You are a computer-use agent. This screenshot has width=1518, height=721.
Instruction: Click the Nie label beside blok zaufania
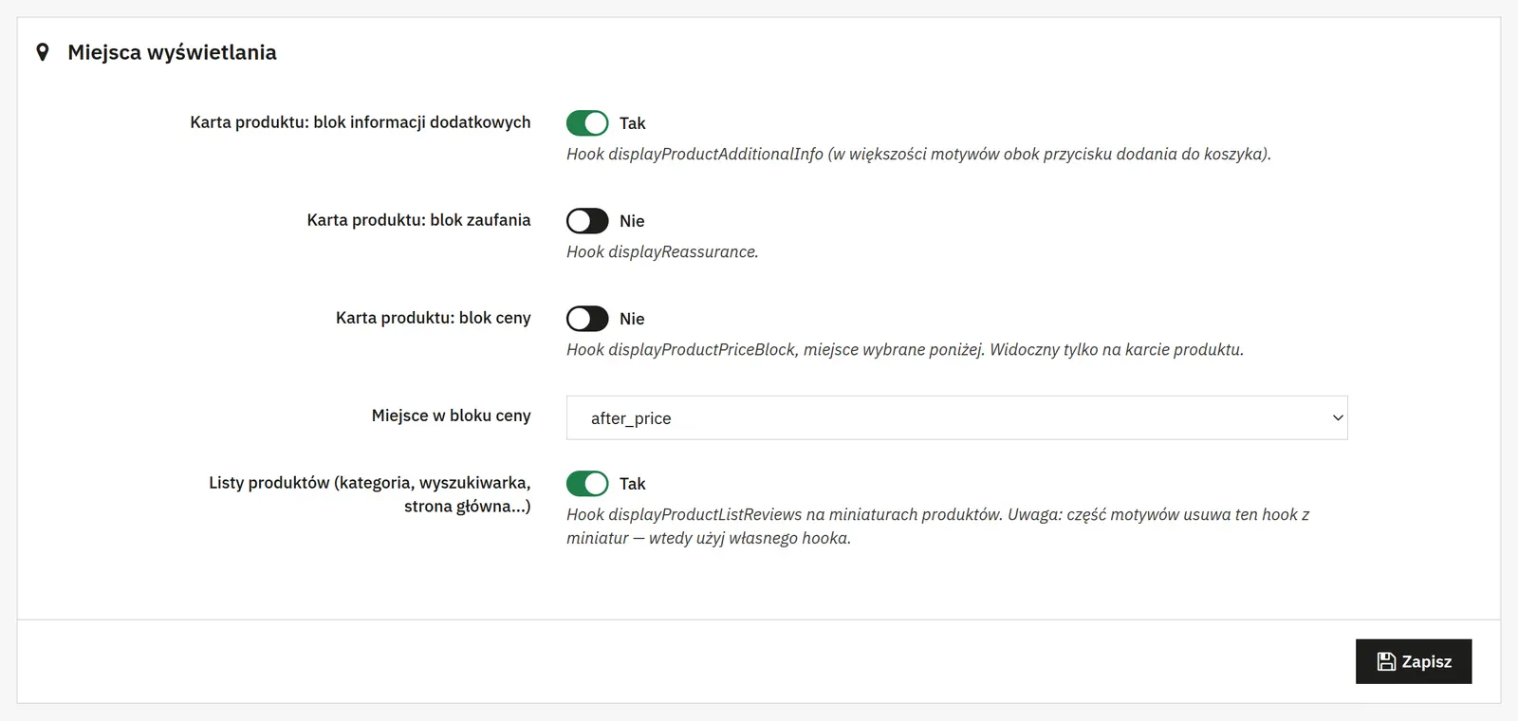pos(632,221)
